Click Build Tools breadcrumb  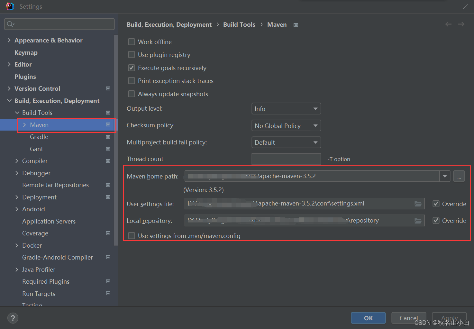(x=239, y=24)
